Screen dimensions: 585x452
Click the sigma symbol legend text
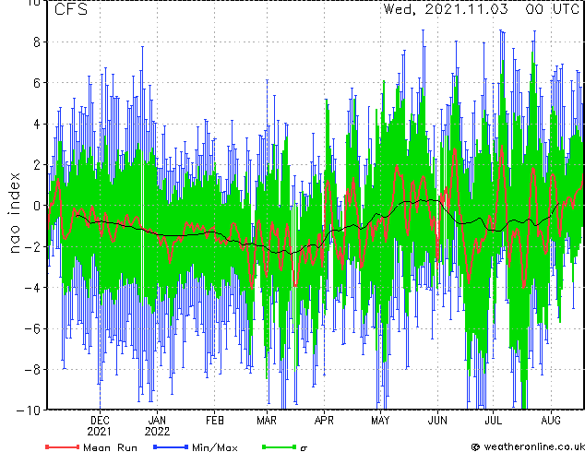pyautogui.click(x=304, y=448)
